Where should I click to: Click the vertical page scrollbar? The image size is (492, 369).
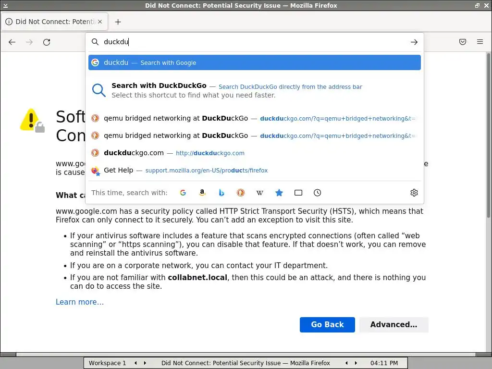pyautogui.click(x=489, y=135)
